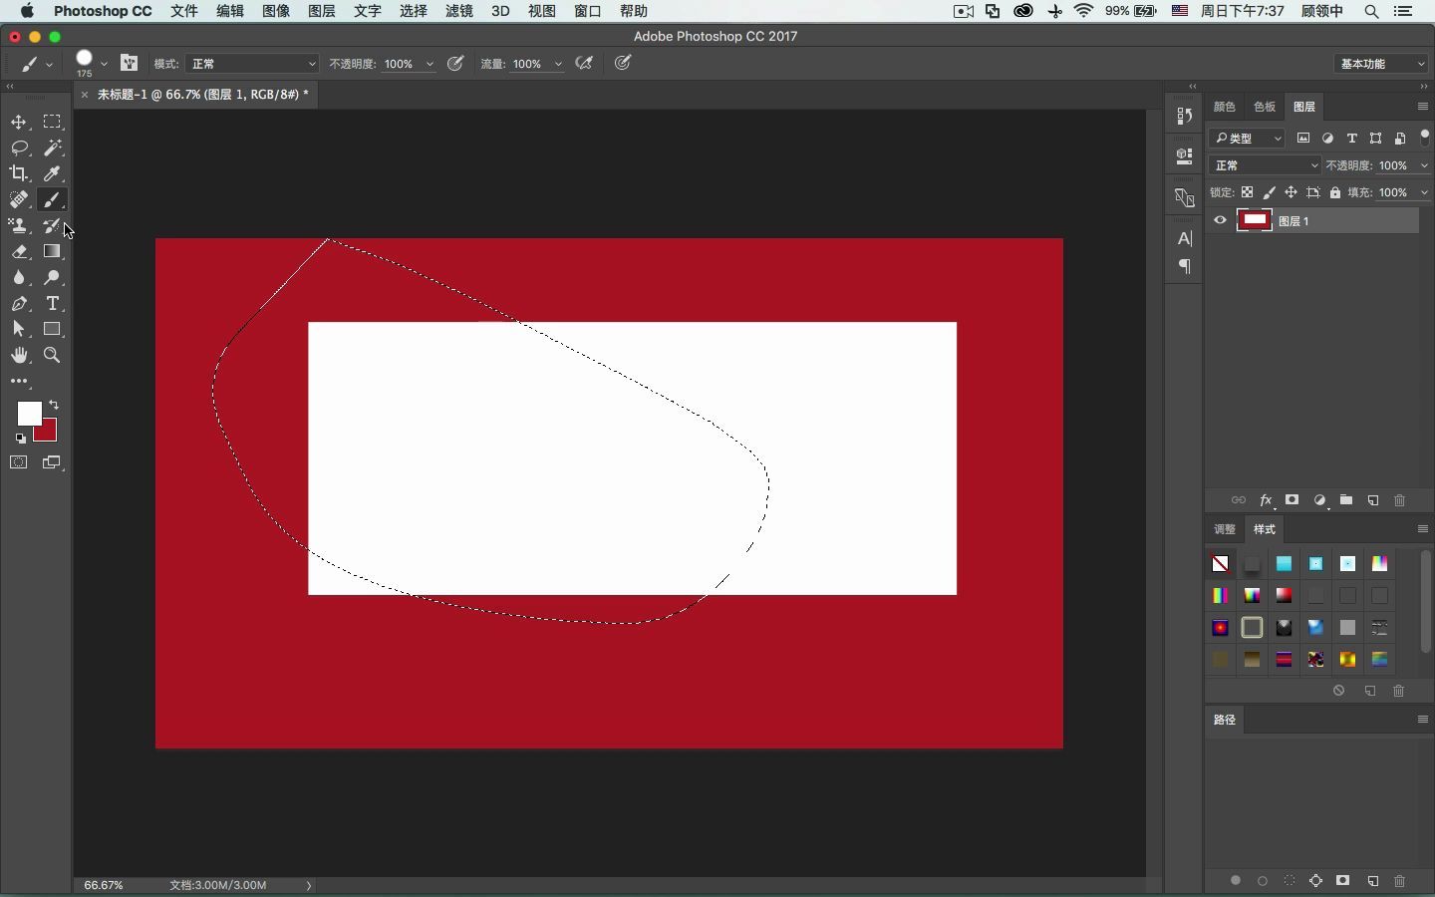
Task: Select the Clone Stamp tool
Action: coord(19,225)
